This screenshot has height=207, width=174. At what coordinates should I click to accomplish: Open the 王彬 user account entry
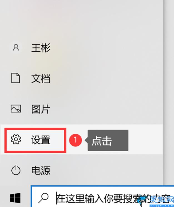click(x=41, y=48)
